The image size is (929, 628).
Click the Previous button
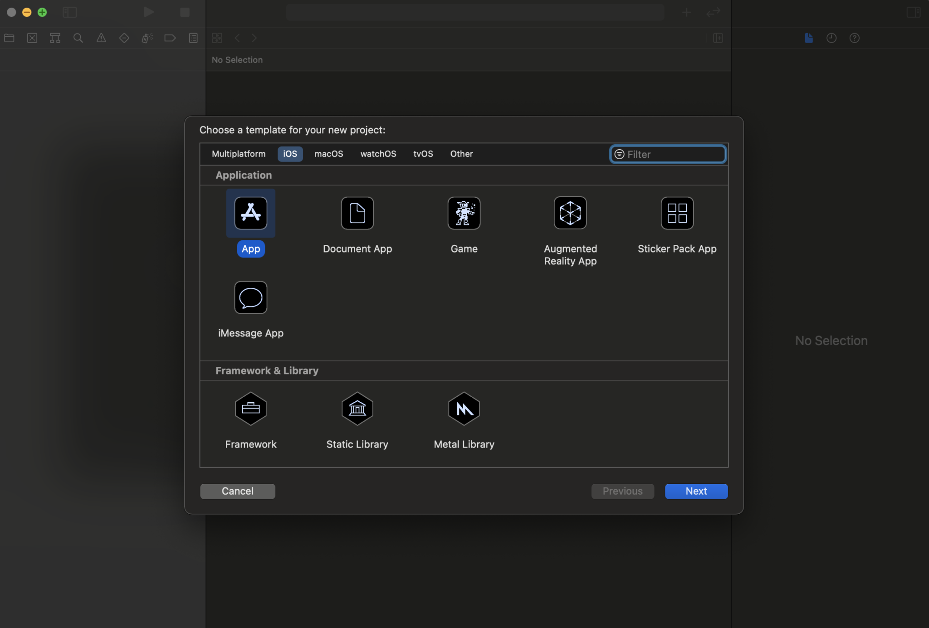click(x=623, y=491)
